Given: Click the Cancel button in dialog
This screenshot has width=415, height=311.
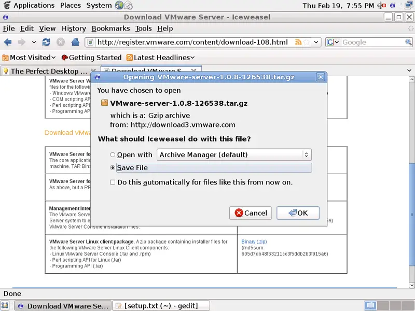Looking at the screenshot, I should pyautogui.click(x=251, y=213).
